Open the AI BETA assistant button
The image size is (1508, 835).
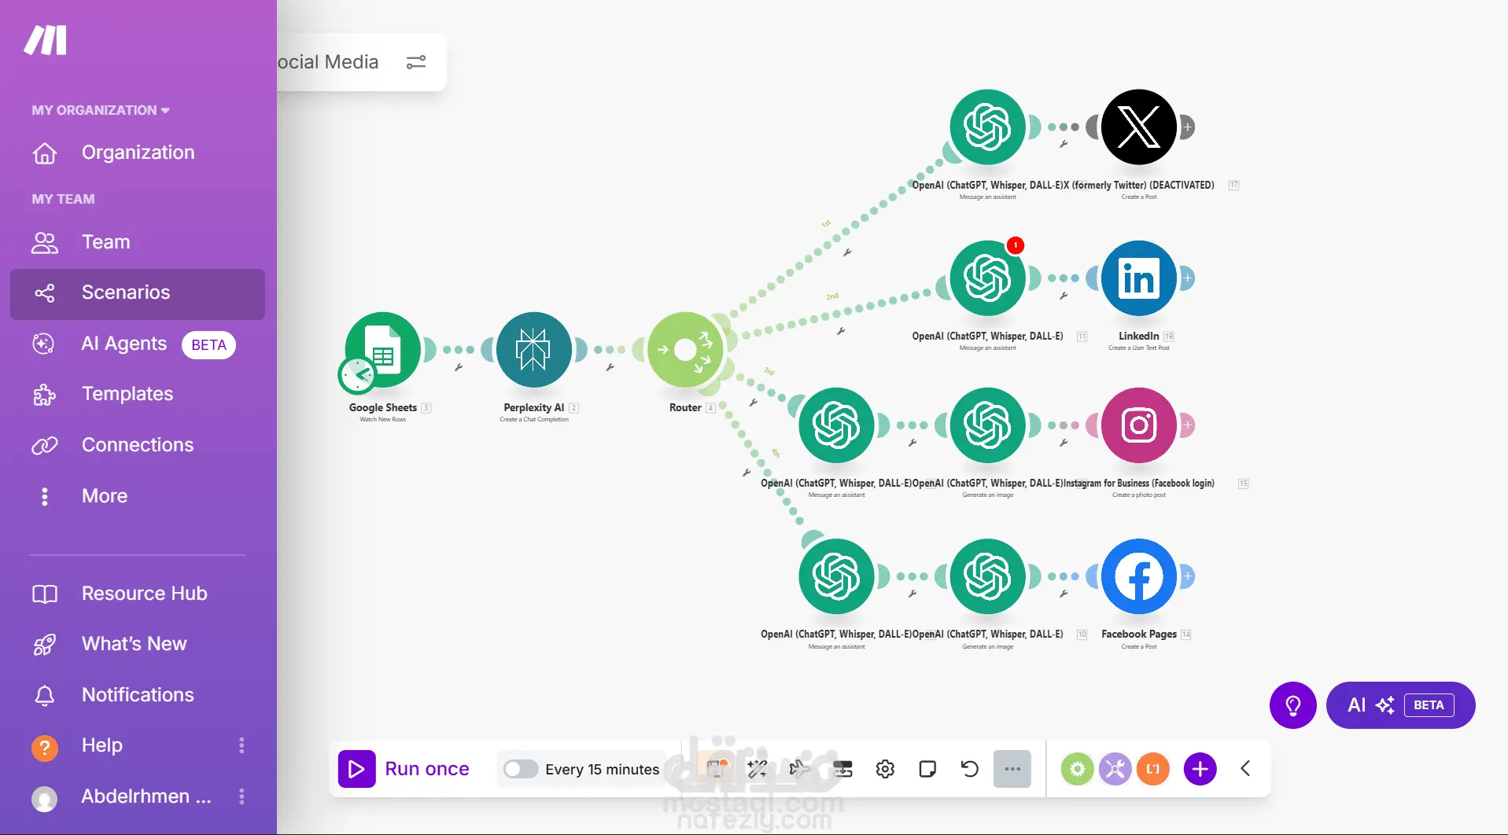tap(1400, 705)
